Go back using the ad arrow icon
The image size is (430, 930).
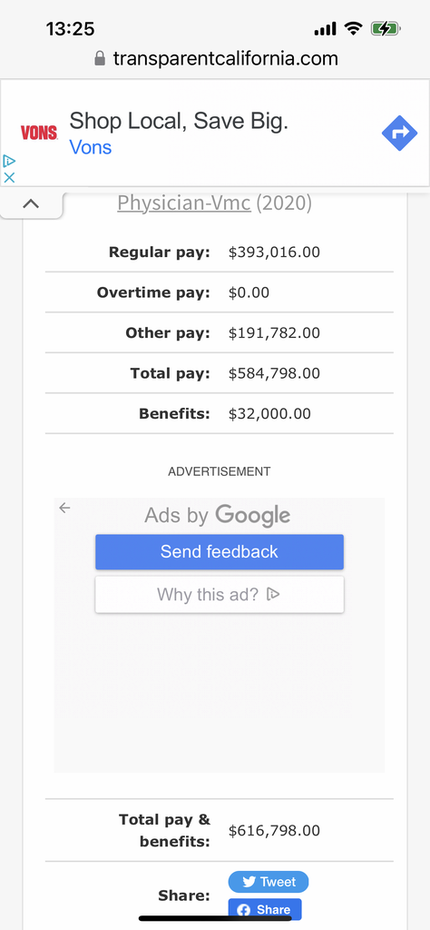(65, 508)
